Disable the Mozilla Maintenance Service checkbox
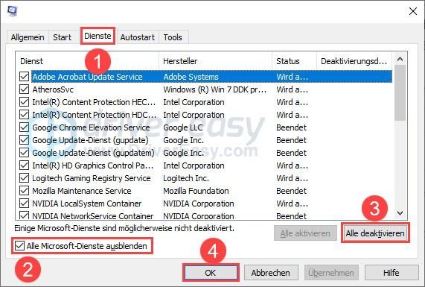 (24, 191)
